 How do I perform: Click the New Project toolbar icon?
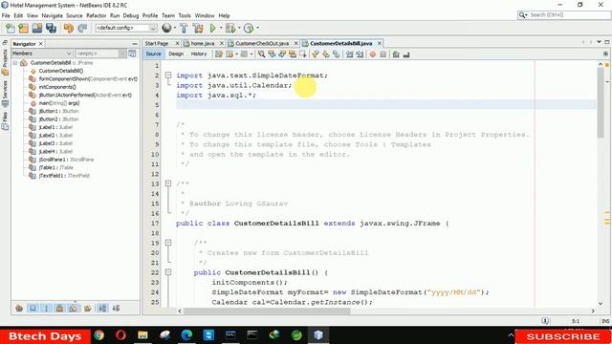[23, 28]
